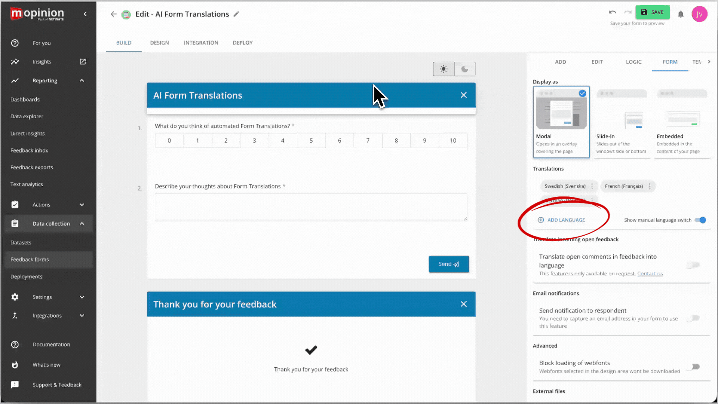718x404 pixels.
Task: Collapse the sidebar with the chevron arrow
Action: pos(85,14)
